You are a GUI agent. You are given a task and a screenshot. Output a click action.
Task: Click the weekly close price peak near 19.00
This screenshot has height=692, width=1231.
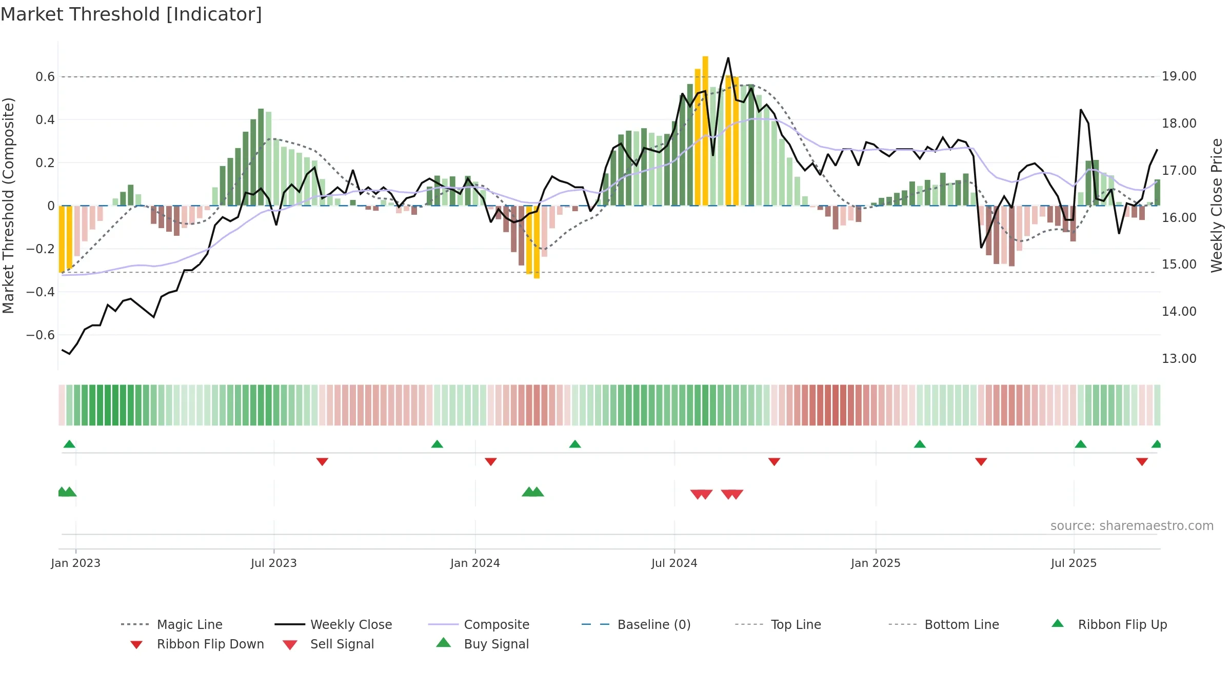coord(728,58)
